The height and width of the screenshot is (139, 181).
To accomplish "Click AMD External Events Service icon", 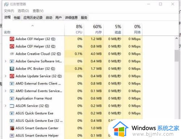I will click(x=12, y=91).
